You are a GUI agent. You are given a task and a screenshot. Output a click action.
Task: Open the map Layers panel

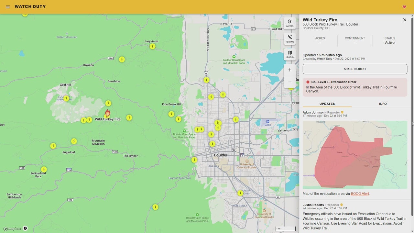[x=290, y=23]
